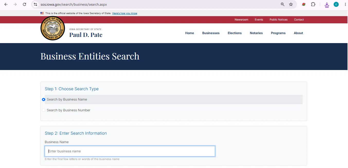The image size is (348, 168).
Task: Select the Search by Business Name radio button
Action: coord(43,100)
